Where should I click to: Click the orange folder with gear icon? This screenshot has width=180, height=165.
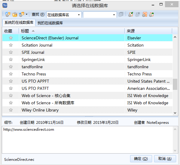pos(15,14)
